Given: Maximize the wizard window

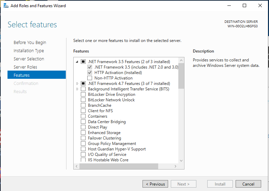Looking at the screenshot, I should (x=244, y=5).
